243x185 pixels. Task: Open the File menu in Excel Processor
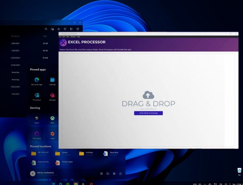60,37
